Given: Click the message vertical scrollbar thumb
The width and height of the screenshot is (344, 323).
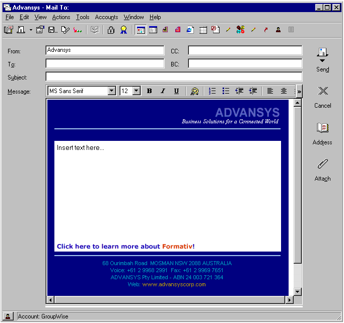Looking at the screenshot, I should pos(298,185).
